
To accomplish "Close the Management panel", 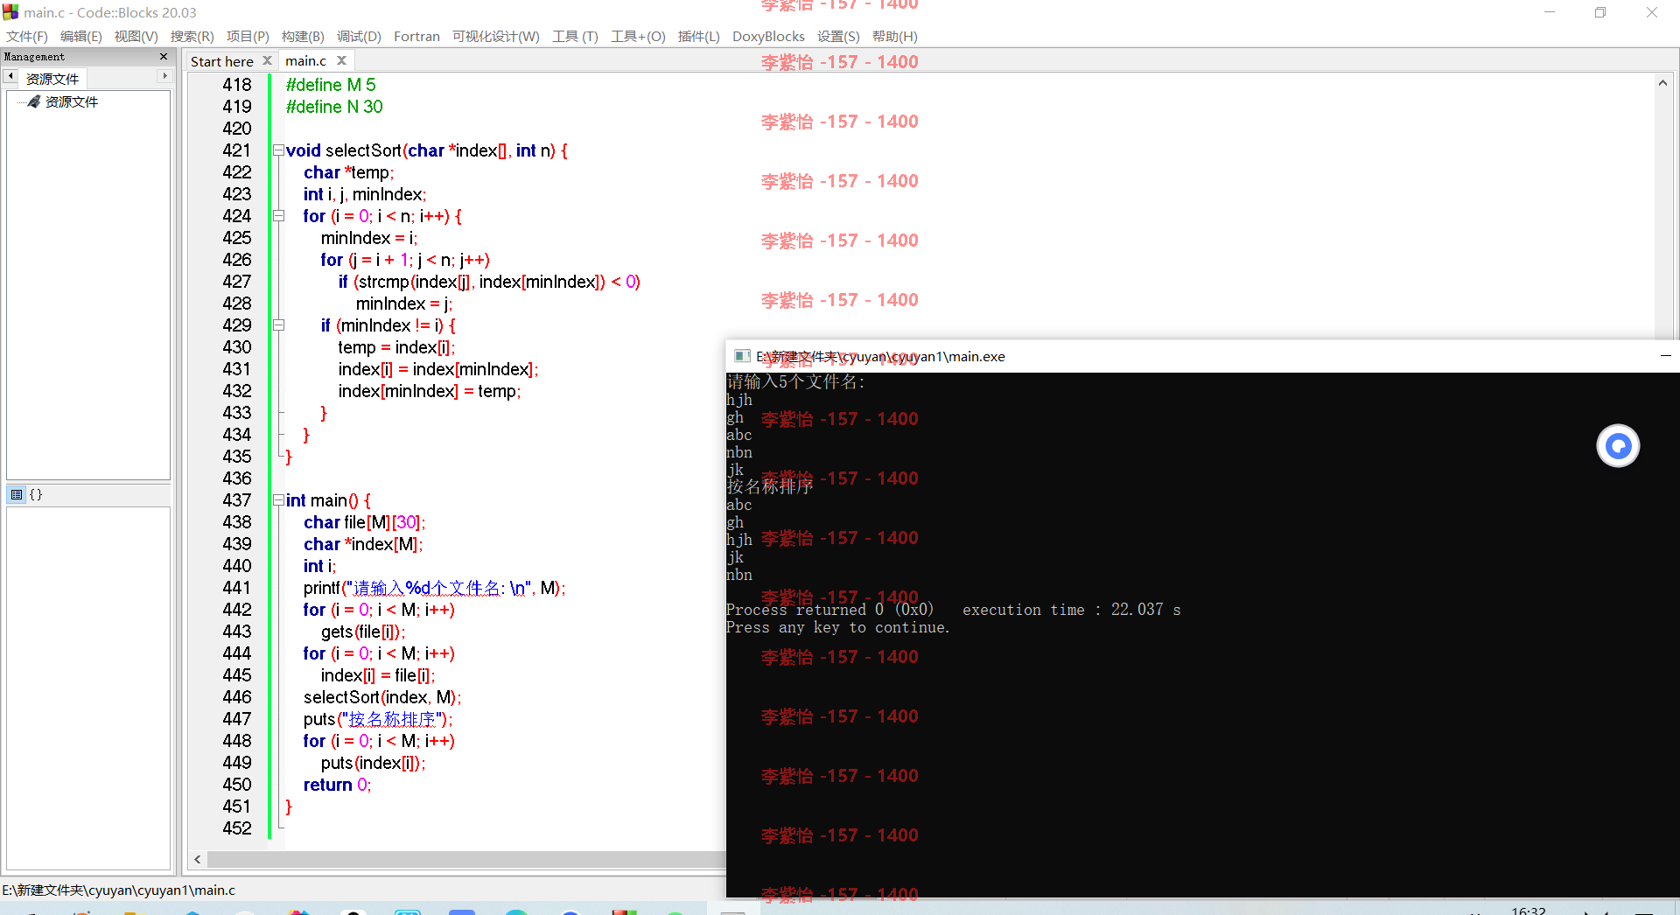I will (x=164, y=57).
